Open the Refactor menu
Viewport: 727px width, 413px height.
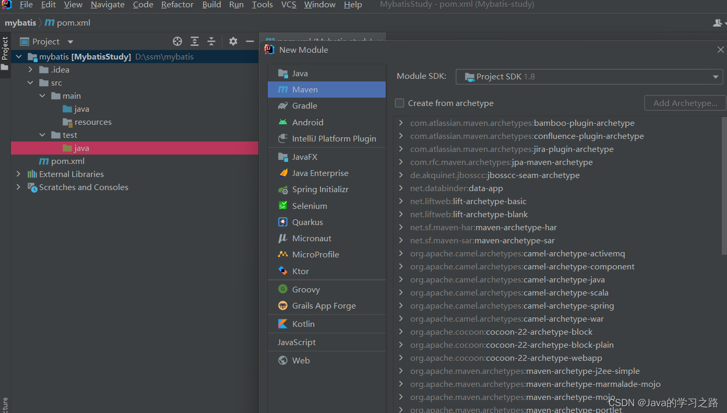(177, 5)
